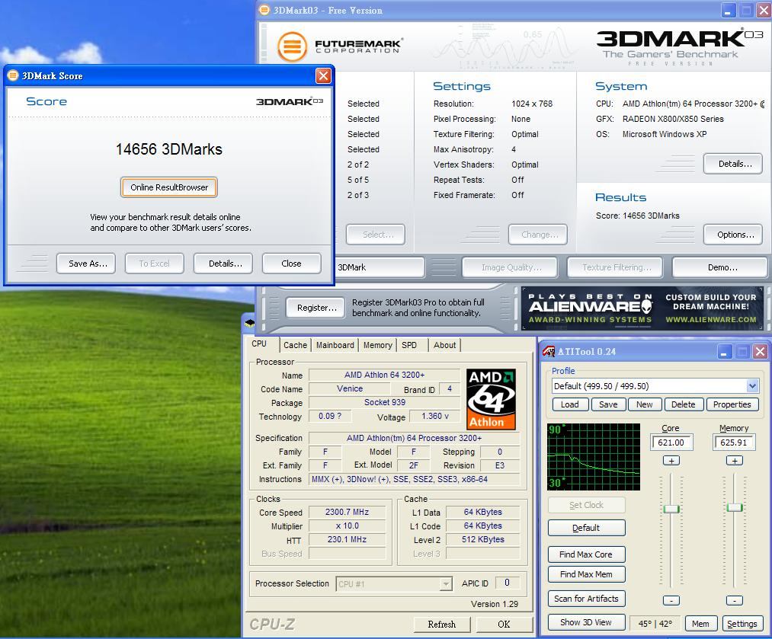Screen dimensions: 772x639
Task: Click the ATITool temperature graph
Action: coord(594,456)
